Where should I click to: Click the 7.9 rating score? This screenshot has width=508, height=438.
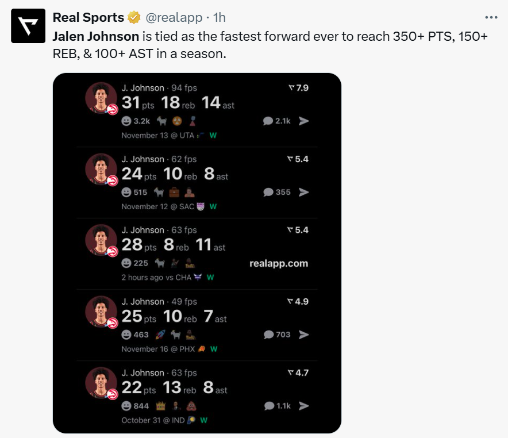[x=298, y=88]
